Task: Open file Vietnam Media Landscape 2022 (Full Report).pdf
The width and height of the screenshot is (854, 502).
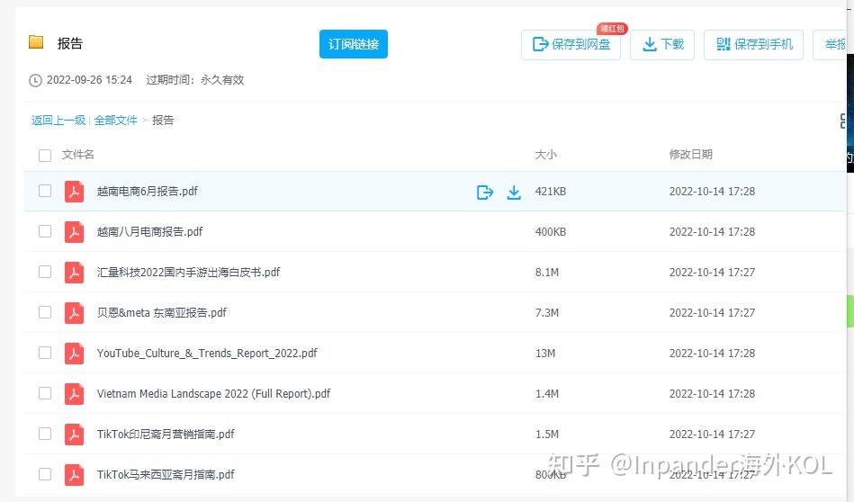Action: [213, 394]
